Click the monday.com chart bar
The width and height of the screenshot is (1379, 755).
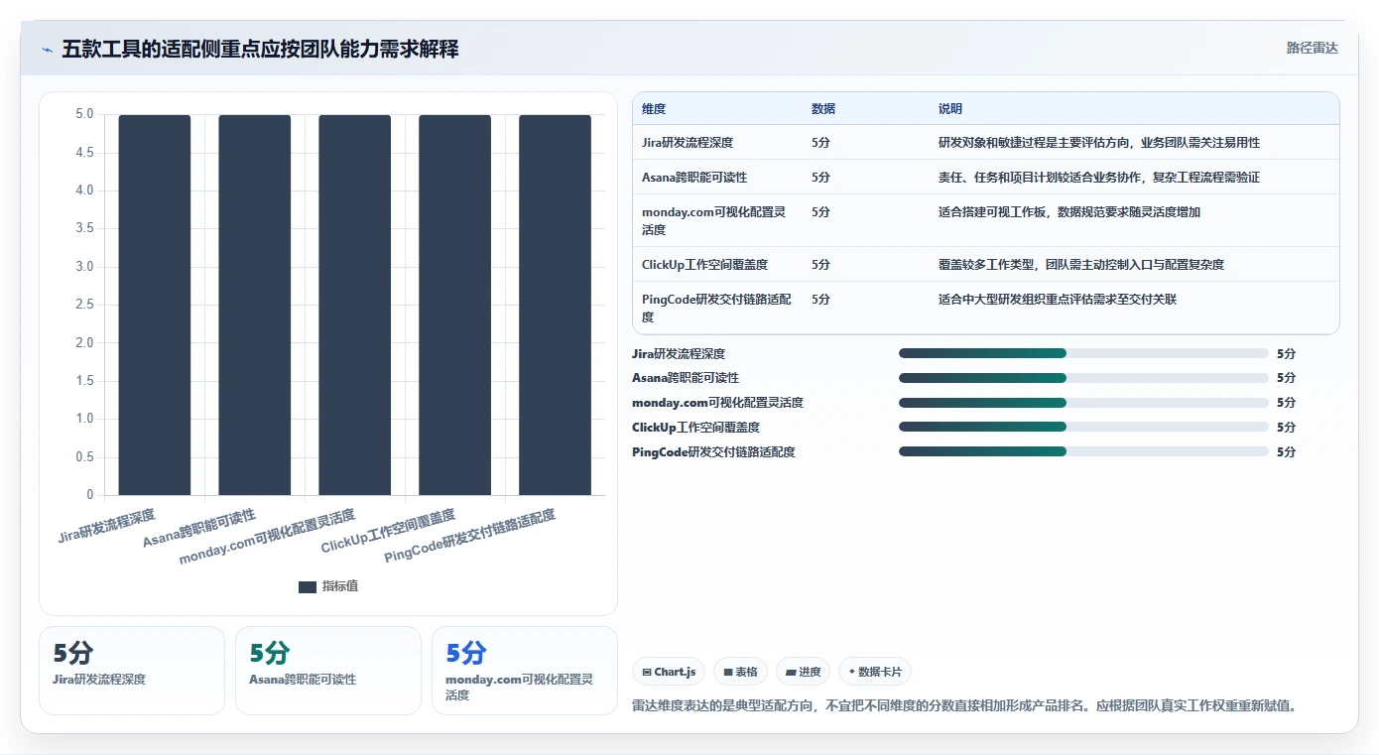[x=355, y=305]
